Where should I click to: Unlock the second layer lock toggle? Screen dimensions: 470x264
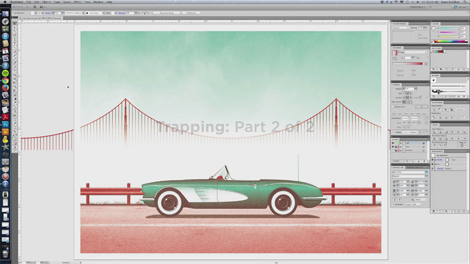coord(396,147)
